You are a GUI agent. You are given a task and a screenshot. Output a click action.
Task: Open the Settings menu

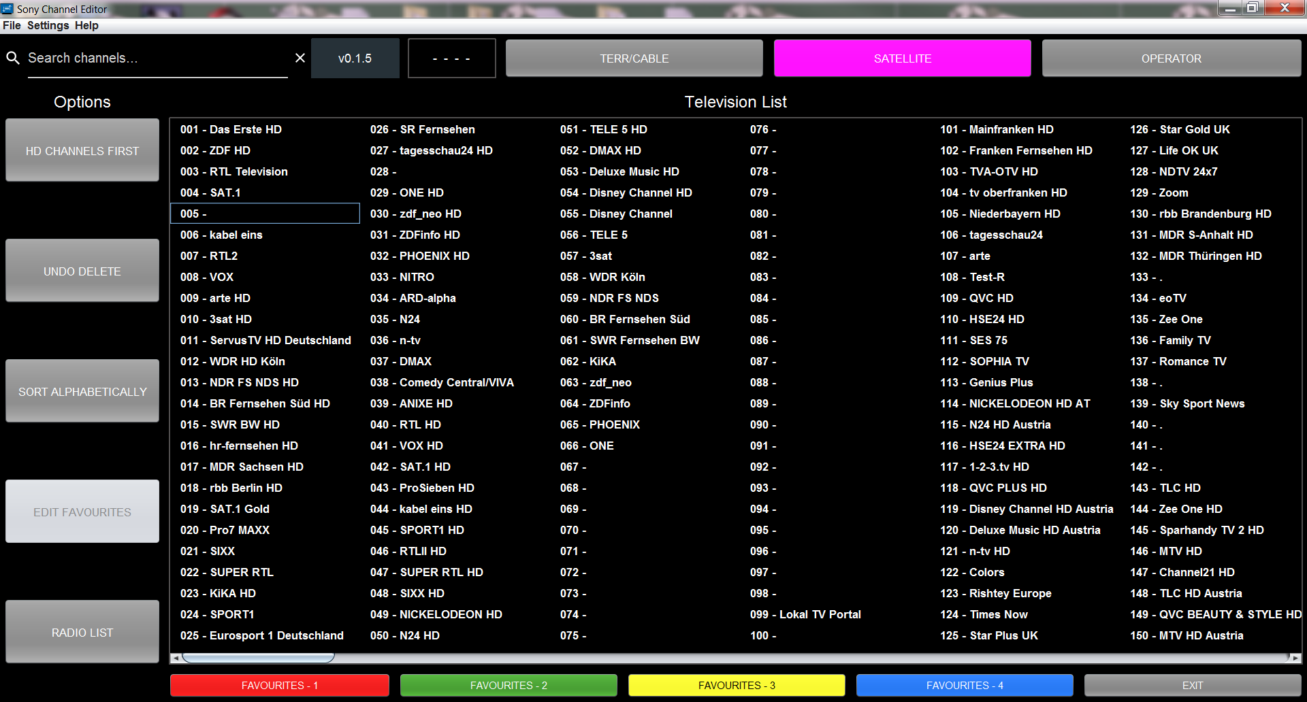48,25
